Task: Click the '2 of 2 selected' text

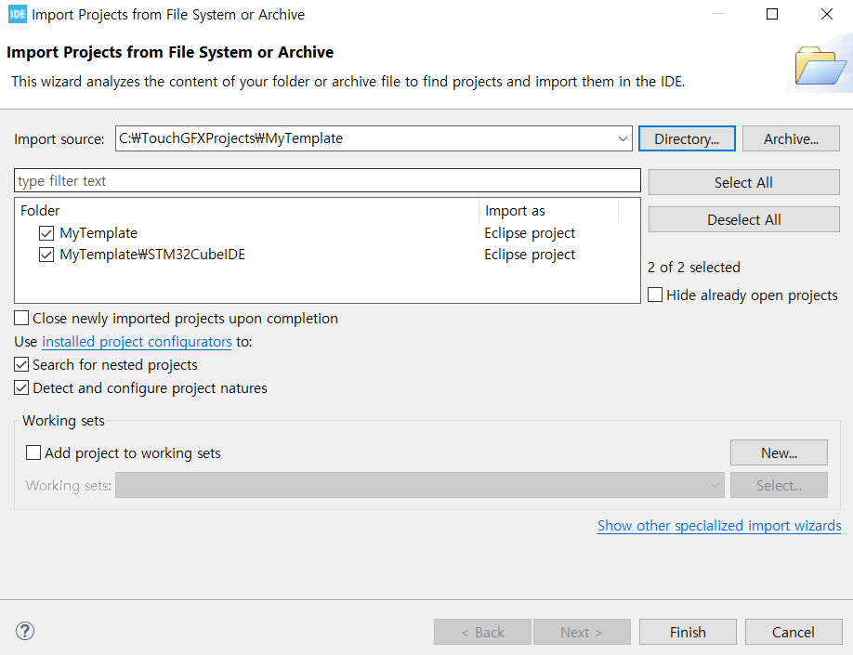Action: coord(694,268)
